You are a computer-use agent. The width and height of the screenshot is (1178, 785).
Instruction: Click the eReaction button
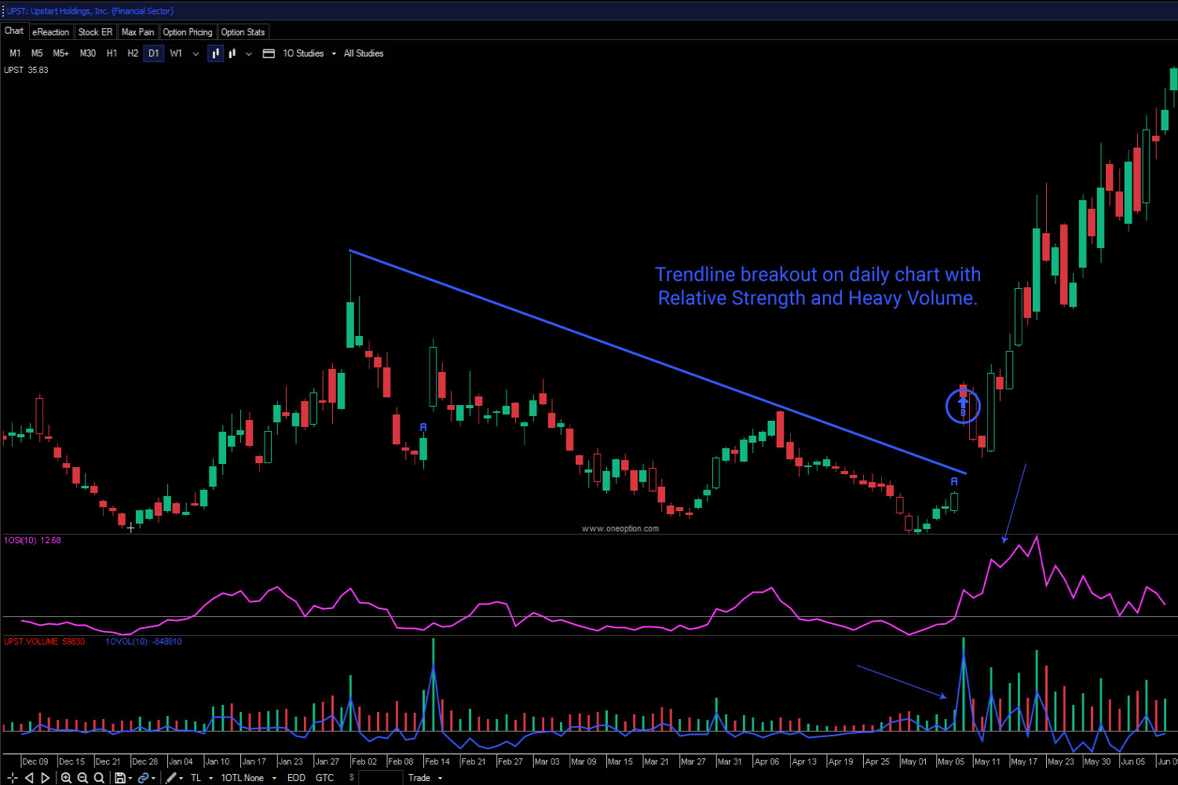[x=51, y=31]
